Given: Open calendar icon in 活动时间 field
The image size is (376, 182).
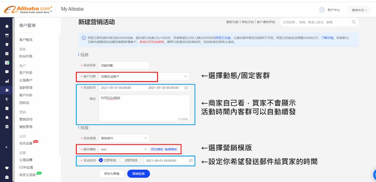Looking at the screenshot, I should (186, 88).
